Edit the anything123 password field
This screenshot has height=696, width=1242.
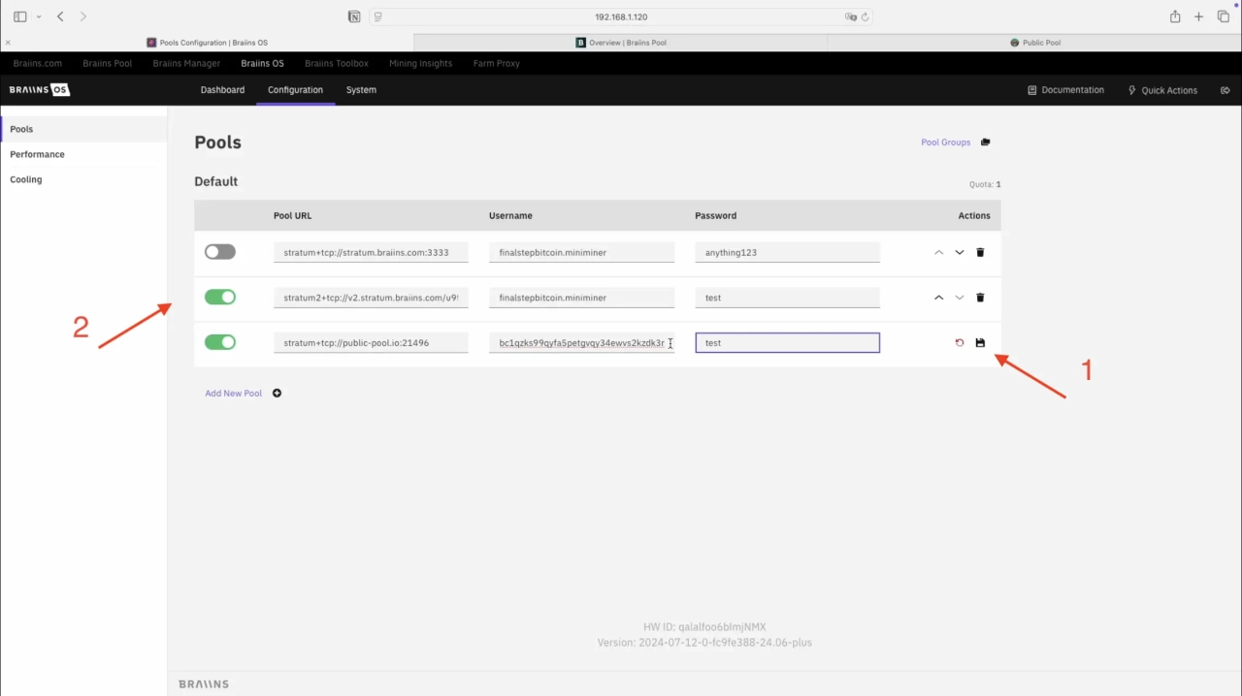(788, 252)
